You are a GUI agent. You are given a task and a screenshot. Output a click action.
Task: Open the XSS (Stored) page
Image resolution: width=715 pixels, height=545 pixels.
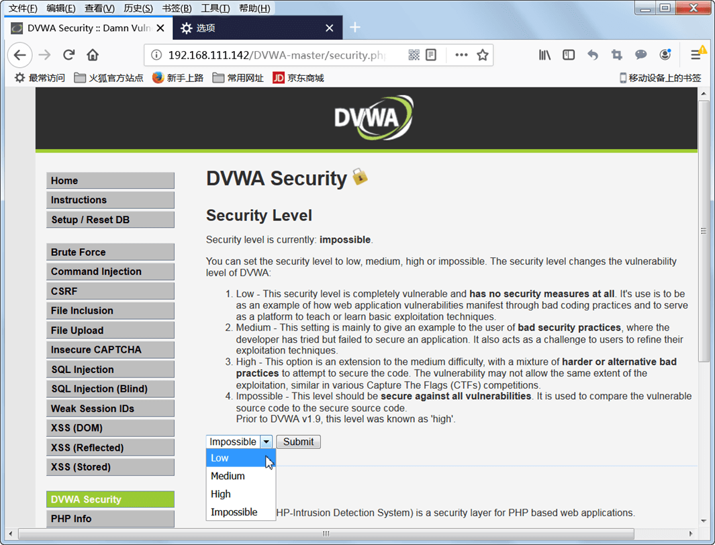[x=110, y=467]
